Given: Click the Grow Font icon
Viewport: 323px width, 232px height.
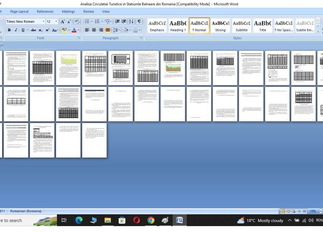Looking at the screenshot, I should coord(63,21).
